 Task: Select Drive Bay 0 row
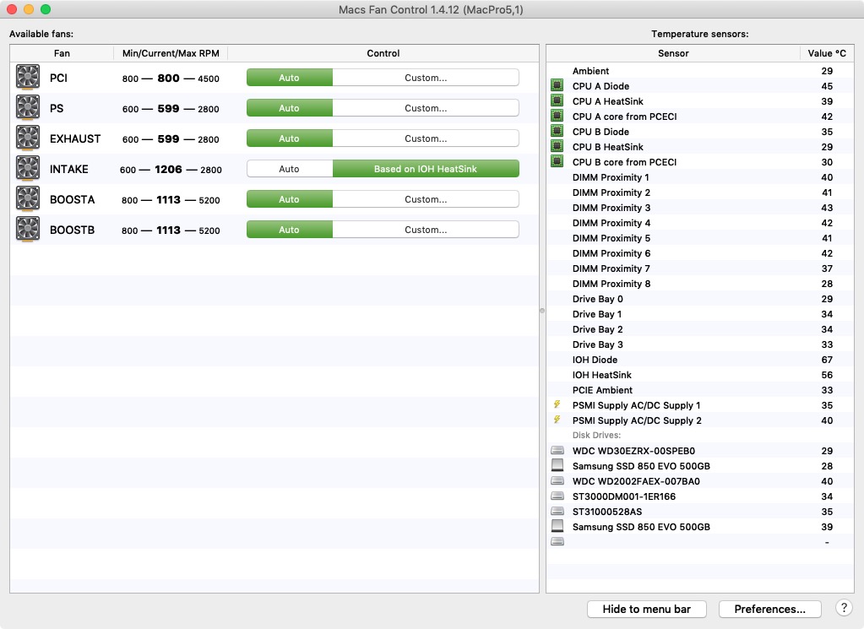[x=700, y=299]
